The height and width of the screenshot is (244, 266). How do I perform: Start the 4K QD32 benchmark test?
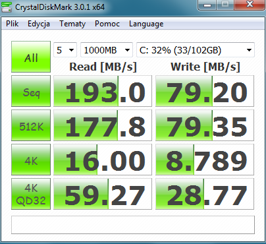31,194
